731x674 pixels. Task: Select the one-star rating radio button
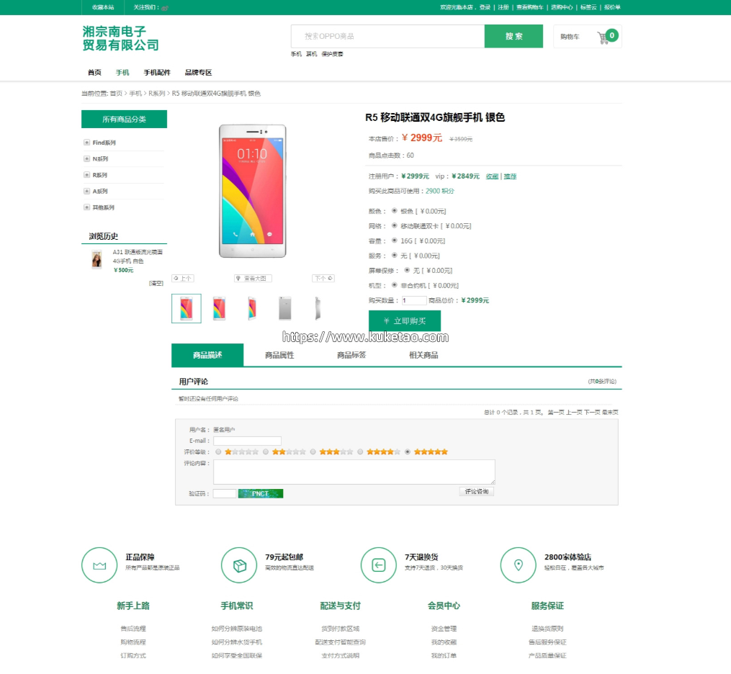click(218, 451)
